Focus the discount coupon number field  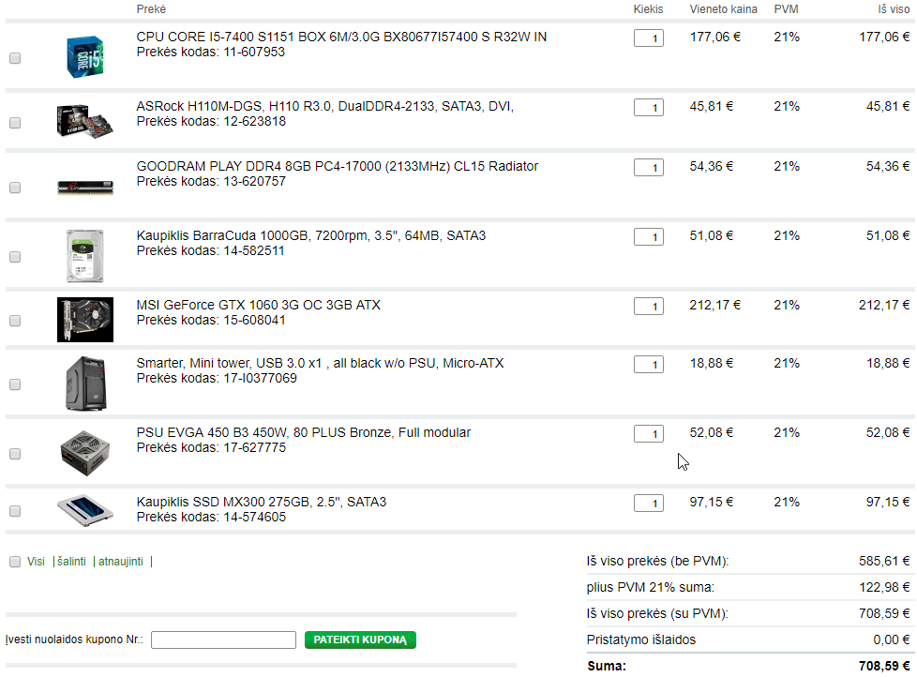point(223,639)
